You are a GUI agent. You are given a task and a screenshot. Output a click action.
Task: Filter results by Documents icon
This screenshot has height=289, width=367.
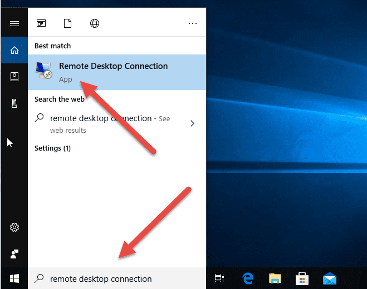67,23
